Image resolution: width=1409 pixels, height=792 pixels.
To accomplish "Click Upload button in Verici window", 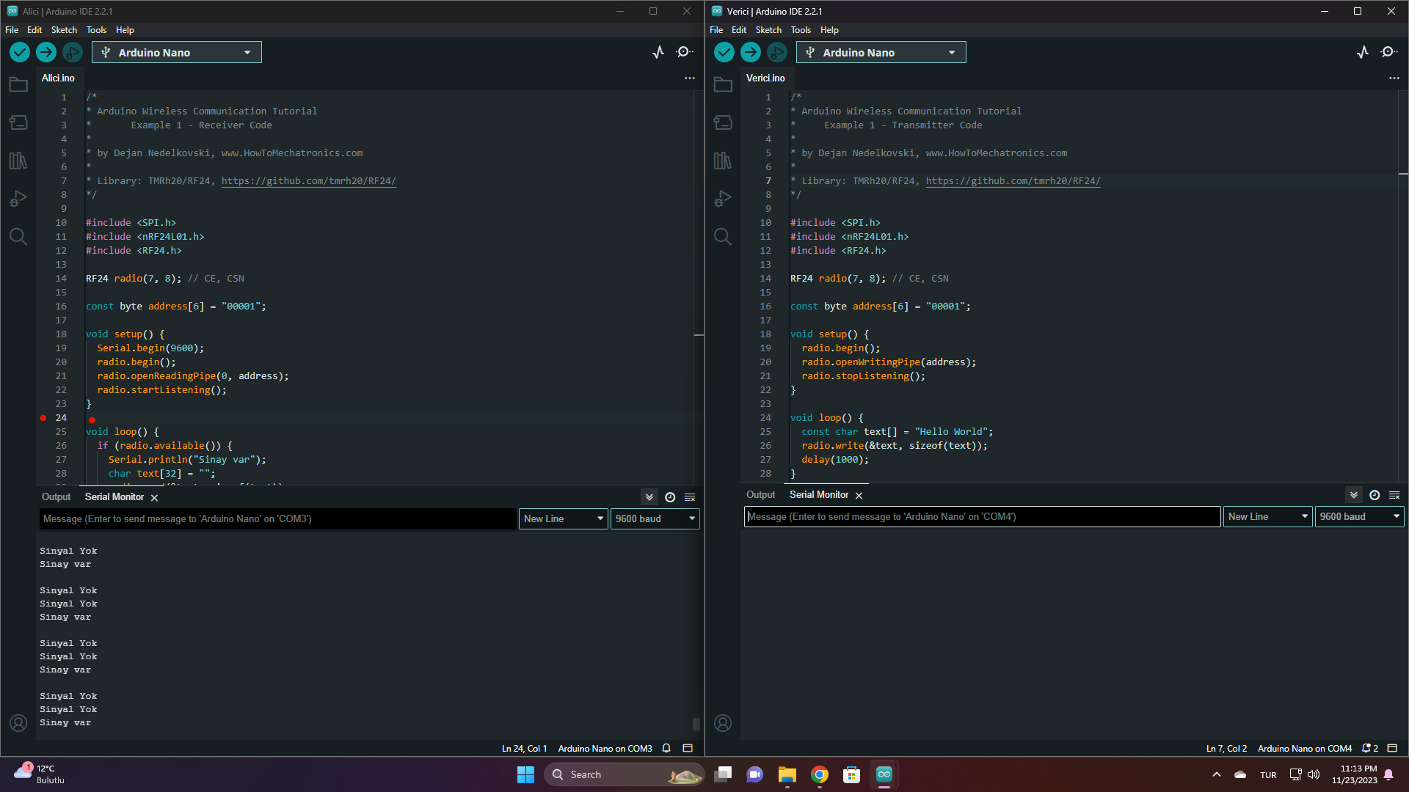I will coord(751,52).
